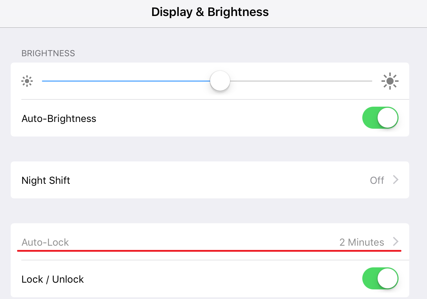The image size is (427, 299).
Task: Click the brightness slider's round white knob
Action: coord(220,81)
